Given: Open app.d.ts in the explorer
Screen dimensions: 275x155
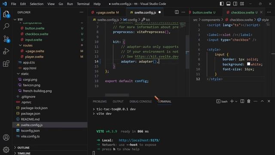Looking at the screenshot, I should click(29, 62).
